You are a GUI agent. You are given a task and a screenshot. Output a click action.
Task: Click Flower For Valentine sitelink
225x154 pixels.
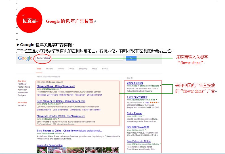91,110
